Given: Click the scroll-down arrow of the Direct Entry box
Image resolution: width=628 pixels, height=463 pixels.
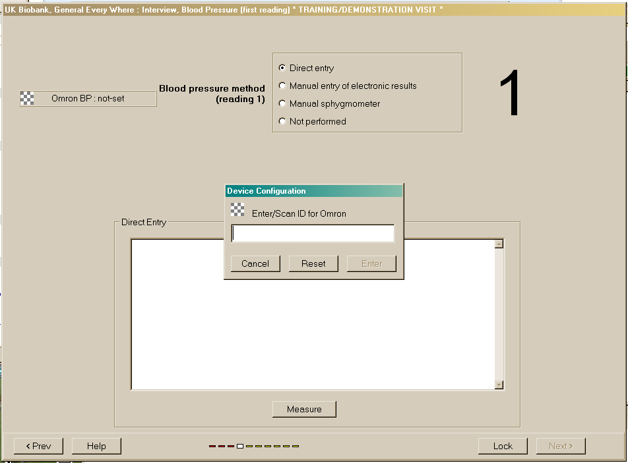Looking at the screenshot, I should [x=498, y=385].
